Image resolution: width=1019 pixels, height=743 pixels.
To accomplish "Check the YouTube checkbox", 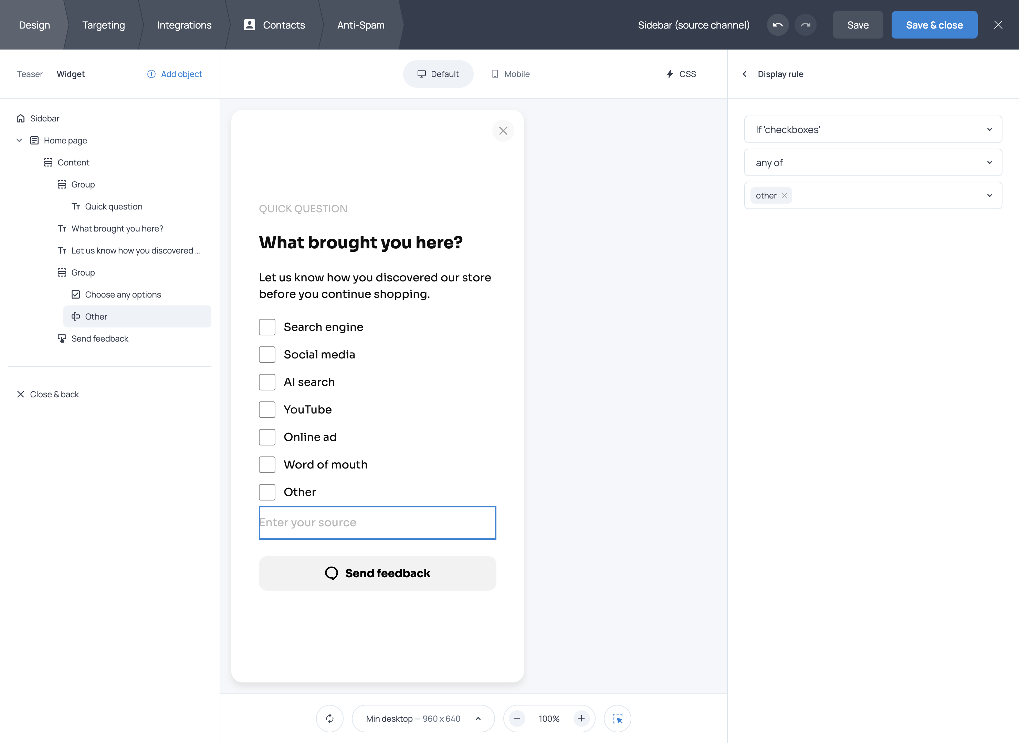I will point(267,409).
